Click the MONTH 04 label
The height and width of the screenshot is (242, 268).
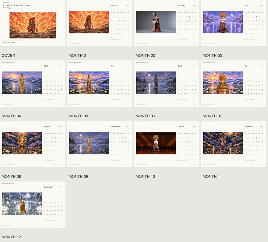point(11,116)
